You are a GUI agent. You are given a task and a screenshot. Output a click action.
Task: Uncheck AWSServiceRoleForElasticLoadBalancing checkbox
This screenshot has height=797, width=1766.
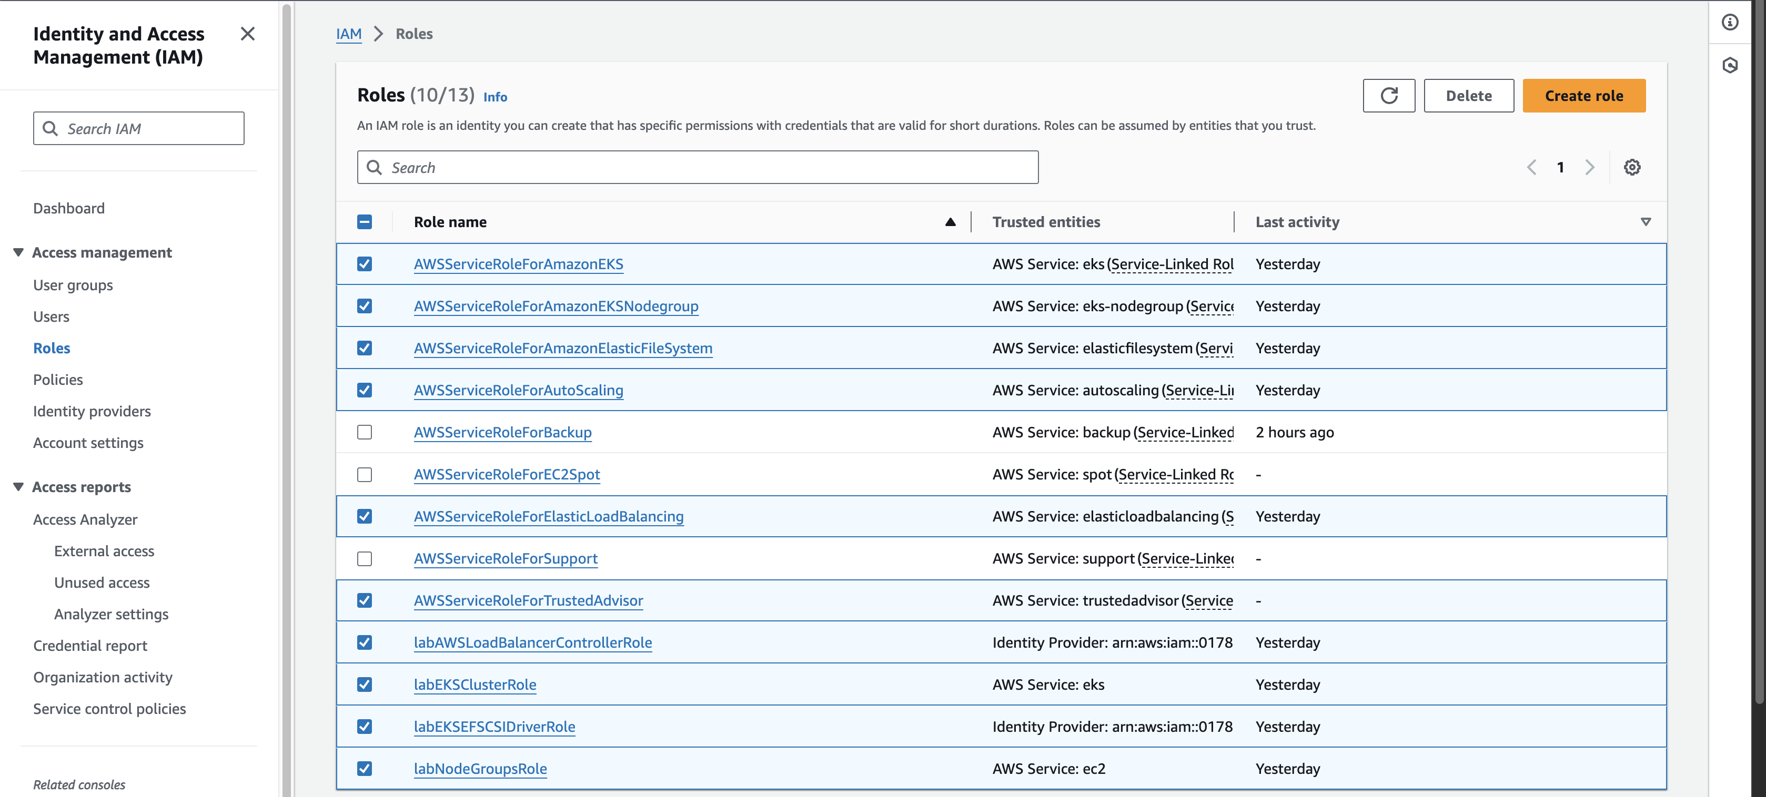364,516
